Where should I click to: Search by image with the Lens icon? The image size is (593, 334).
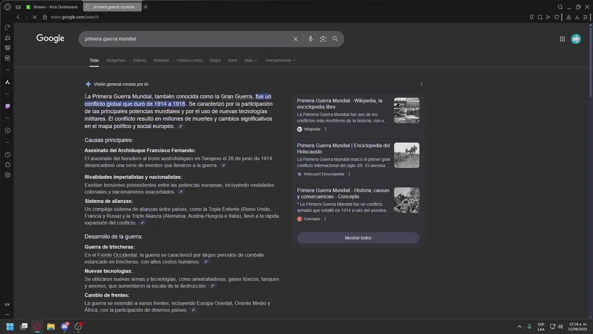(323, 39)
